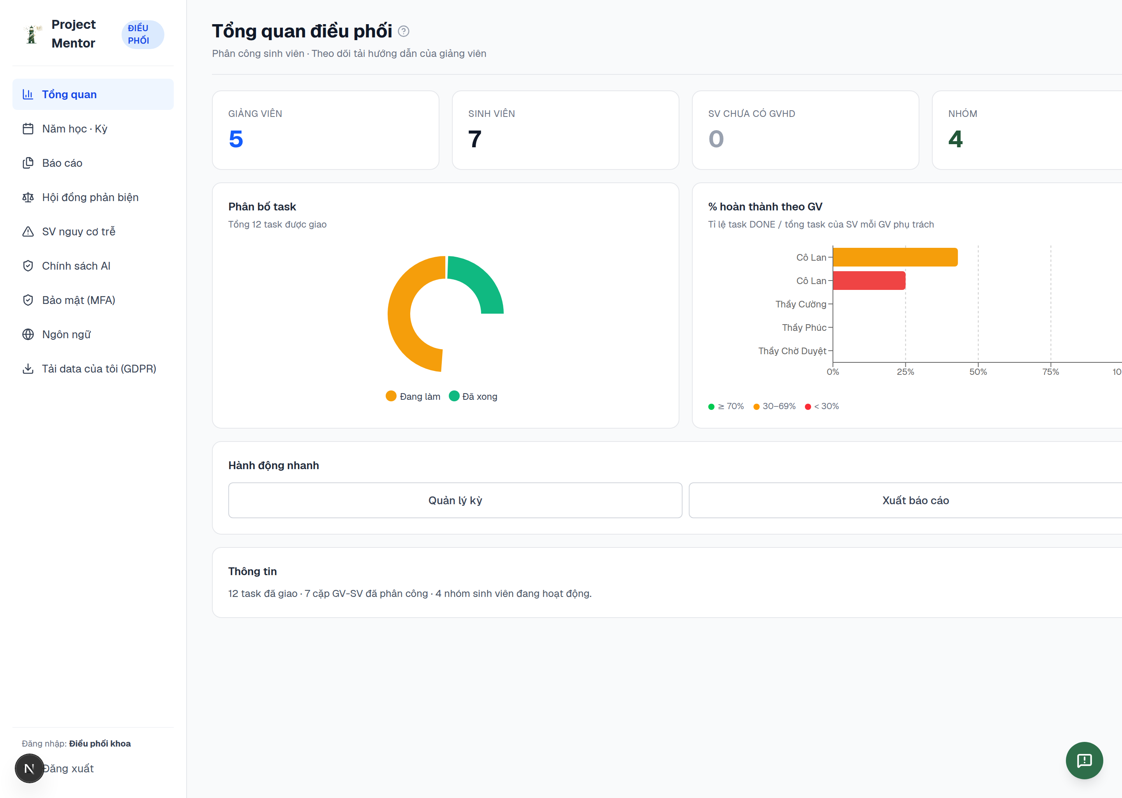The height and width of the screenshot is (798, 1122).
Task: Click the round N dev tools badge
Action: click(30, 768)
